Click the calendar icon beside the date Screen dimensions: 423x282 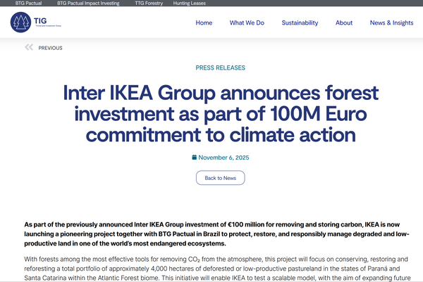point(194,157)
